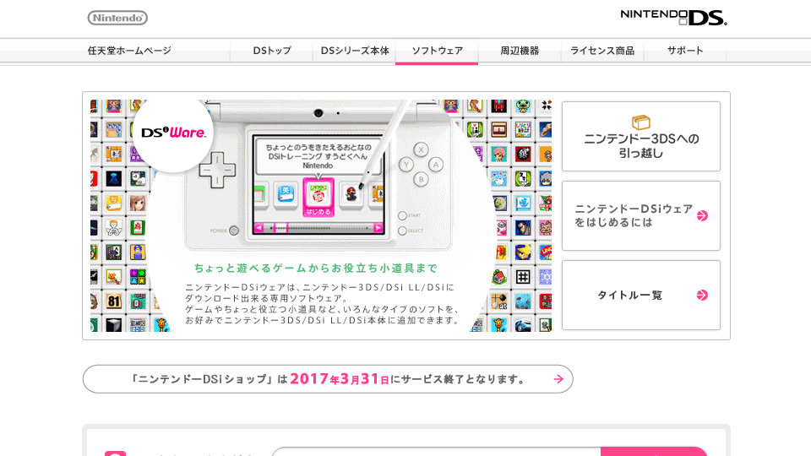Open the サポート tab

click(685, 51)
